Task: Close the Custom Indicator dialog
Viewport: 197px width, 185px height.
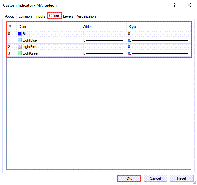Action: [189, 5]
